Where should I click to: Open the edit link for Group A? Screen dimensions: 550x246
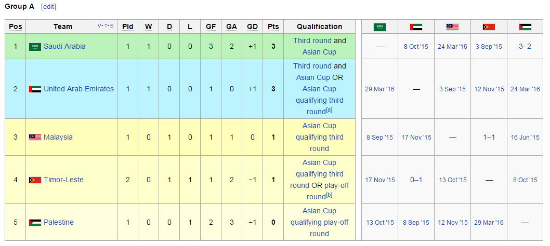pyautogui.click(x=48, y=7)
